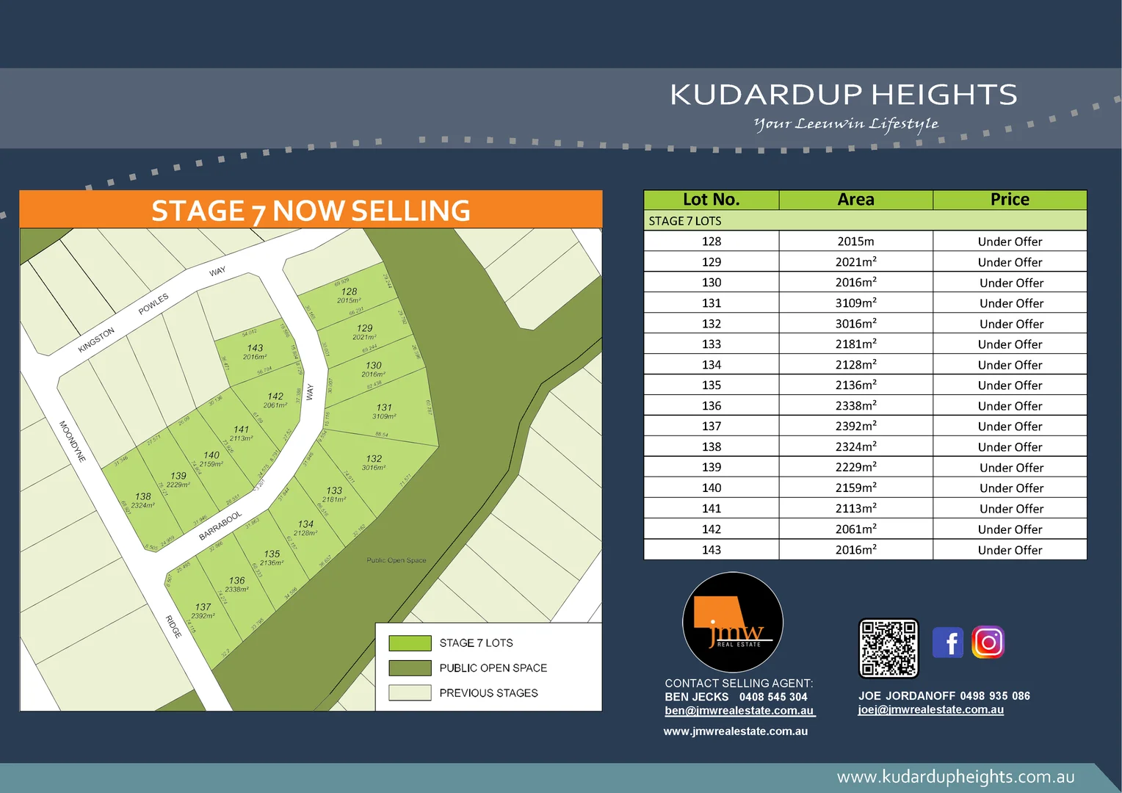Open ben@jmwrealestate.com.au email link
1122x793 pixels.
pyautogui.click(x=739, y=711)
